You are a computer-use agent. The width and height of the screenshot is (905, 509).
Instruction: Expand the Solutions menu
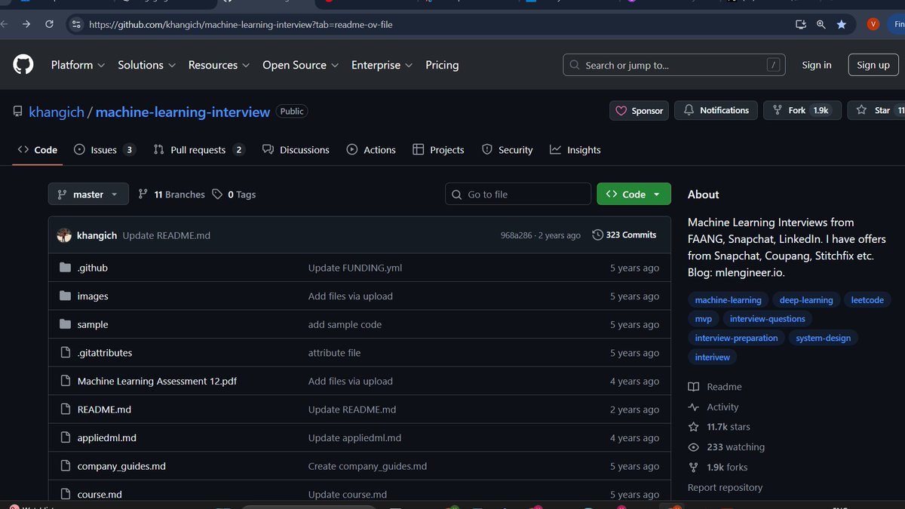[x=146, y=65]
